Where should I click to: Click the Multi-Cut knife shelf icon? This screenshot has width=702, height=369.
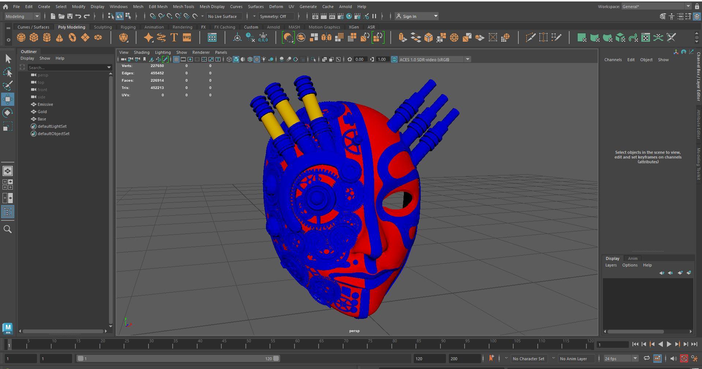(530, 38)
